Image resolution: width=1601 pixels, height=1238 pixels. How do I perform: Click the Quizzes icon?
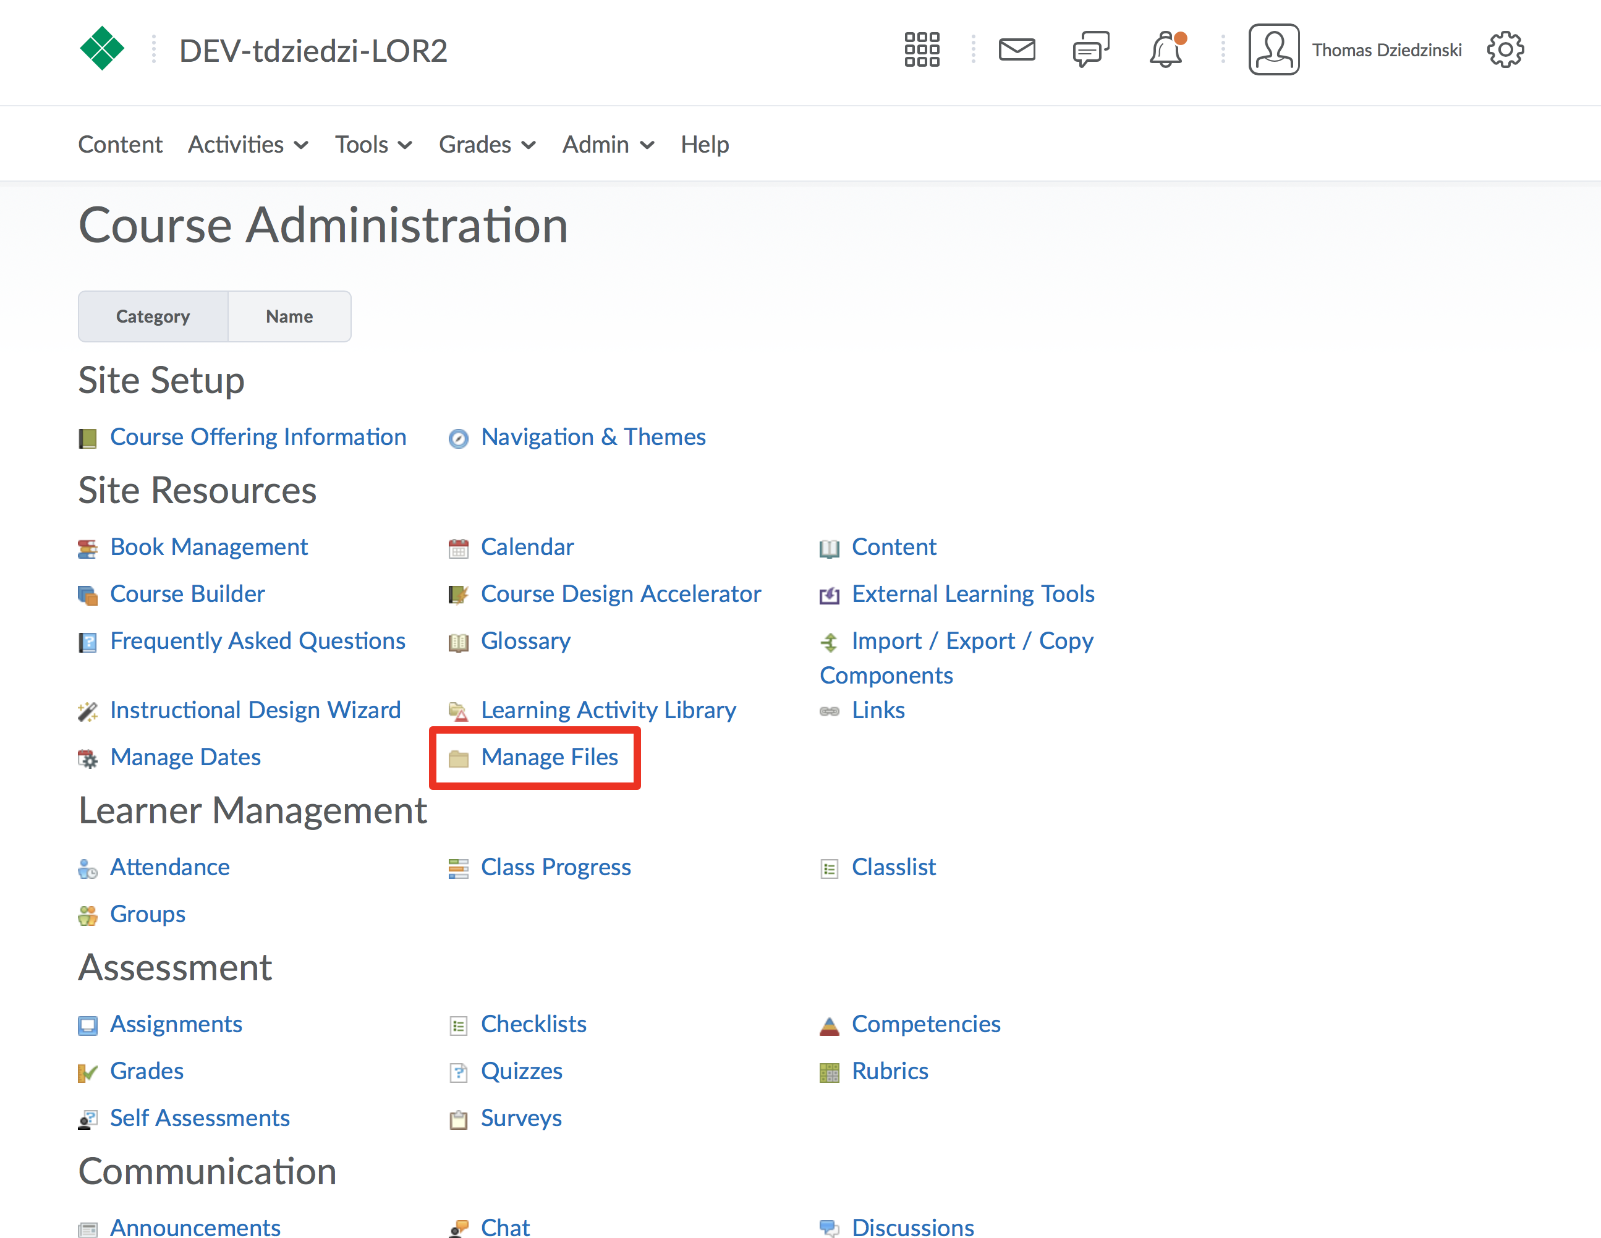[x=458, y=1072]
